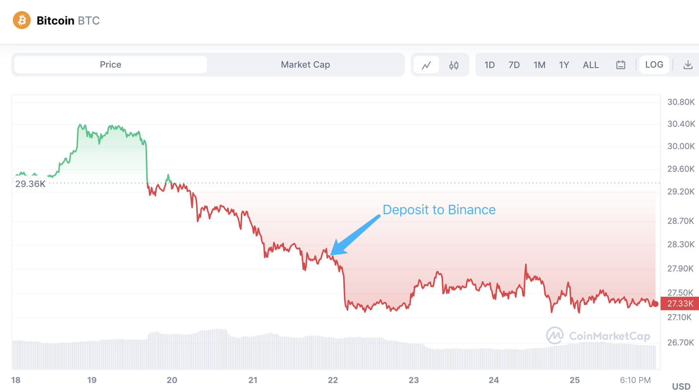Select the 1M timeframe
This screenshot has width=699, height=392.
click(x=539, y=65)
